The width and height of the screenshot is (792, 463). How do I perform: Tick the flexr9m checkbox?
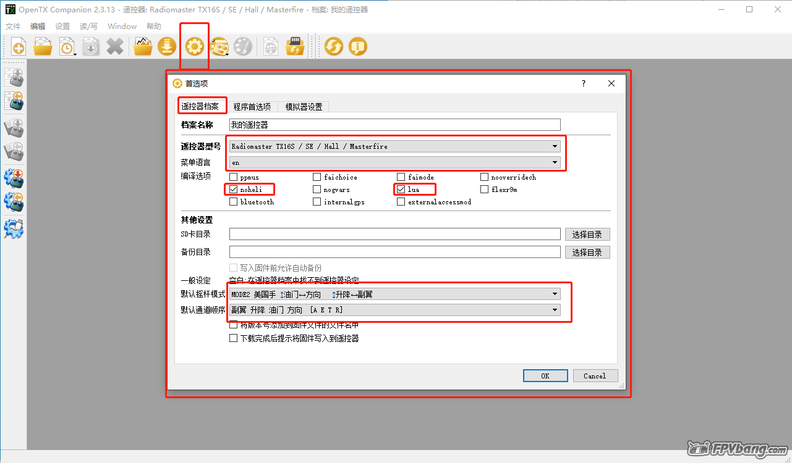[485, 190]
